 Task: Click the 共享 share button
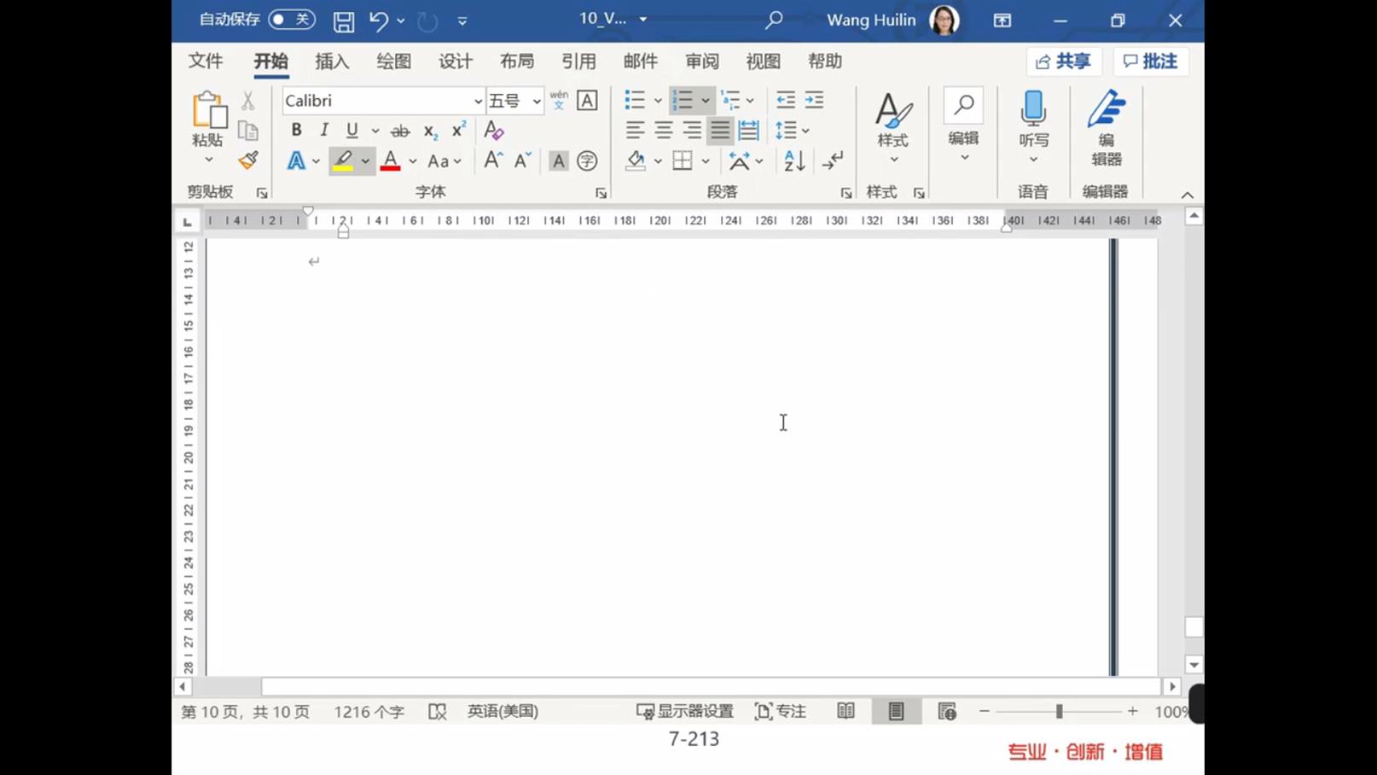tap(1063, 61)
